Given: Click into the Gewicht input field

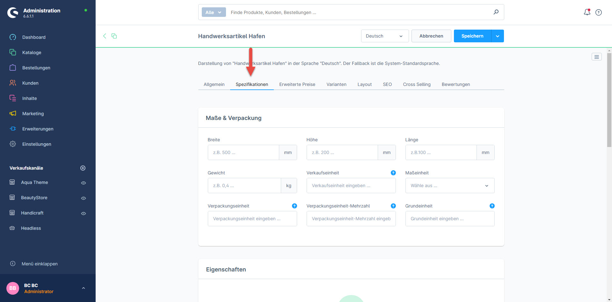Looking at the screenshot, I should coord(244,186).
